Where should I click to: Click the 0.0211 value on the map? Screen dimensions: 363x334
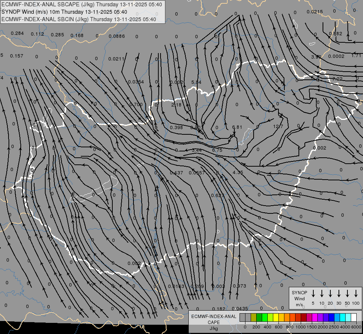tap(116, 59)
